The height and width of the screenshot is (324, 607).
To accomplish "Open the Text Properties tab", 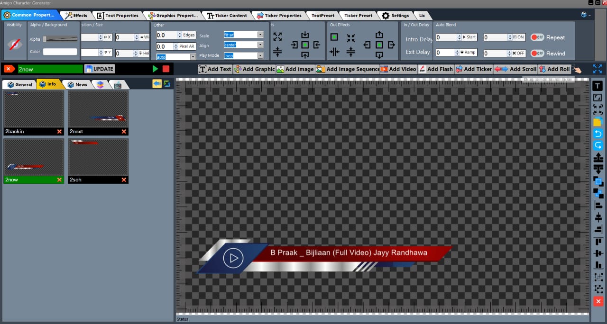I will 118,15.
